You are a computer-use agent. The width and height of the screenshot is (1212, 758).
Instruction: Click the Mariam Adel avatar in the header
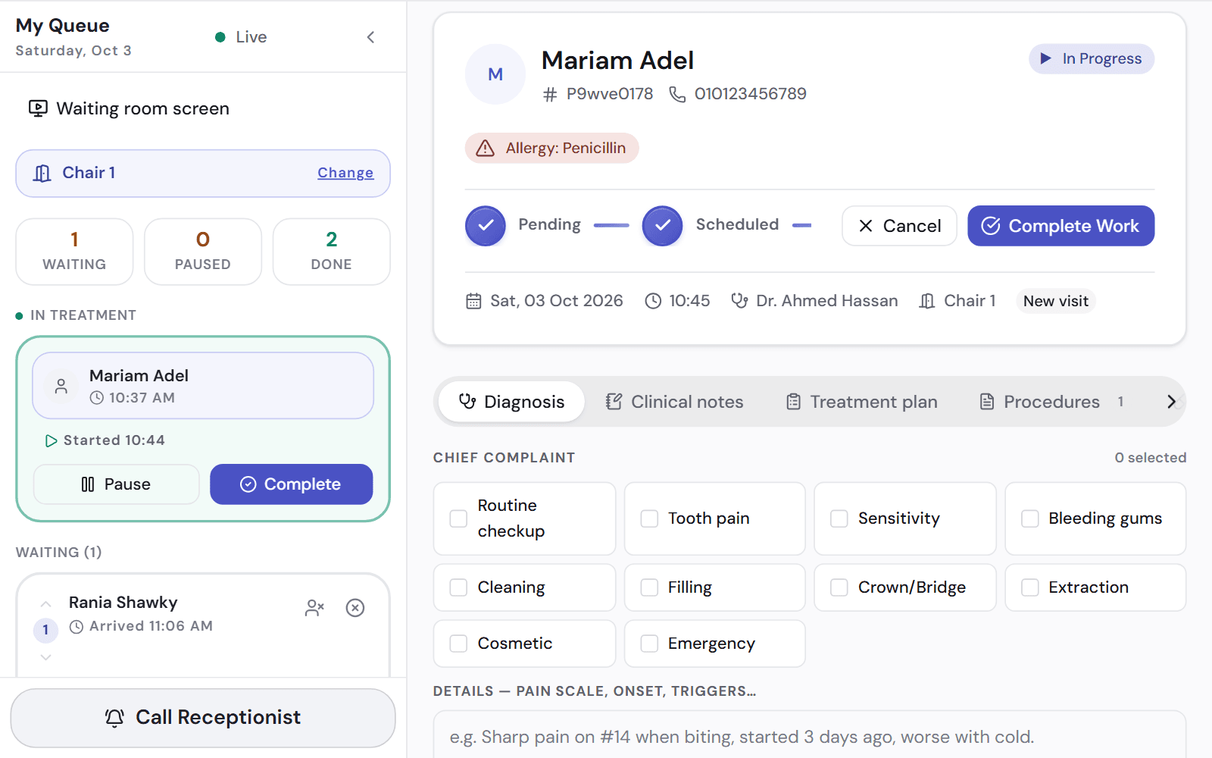click(x=495, y=74)
